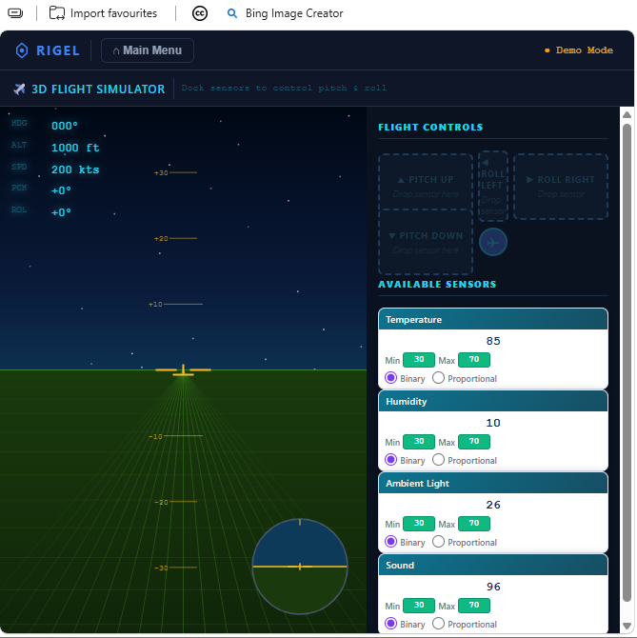Click the Temperature reading 85
The image size is (637, 638).
(493, 341)
